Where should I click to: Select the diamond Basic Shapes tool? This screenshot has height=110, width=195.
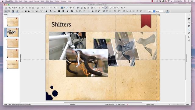point(46,11)
